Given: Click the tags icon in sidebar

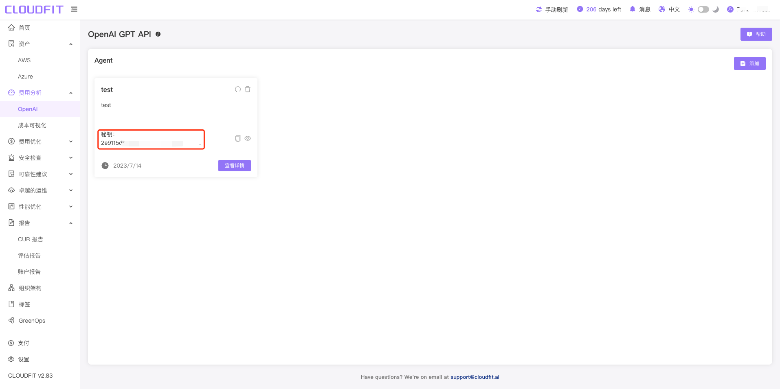Looking at the screenshot, I should [x=11, y=304].
